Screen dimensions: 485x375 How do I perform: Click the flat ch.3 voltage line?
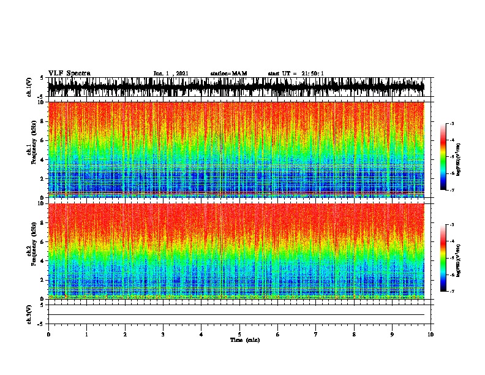pyautogui.click(x=236, y=315)
